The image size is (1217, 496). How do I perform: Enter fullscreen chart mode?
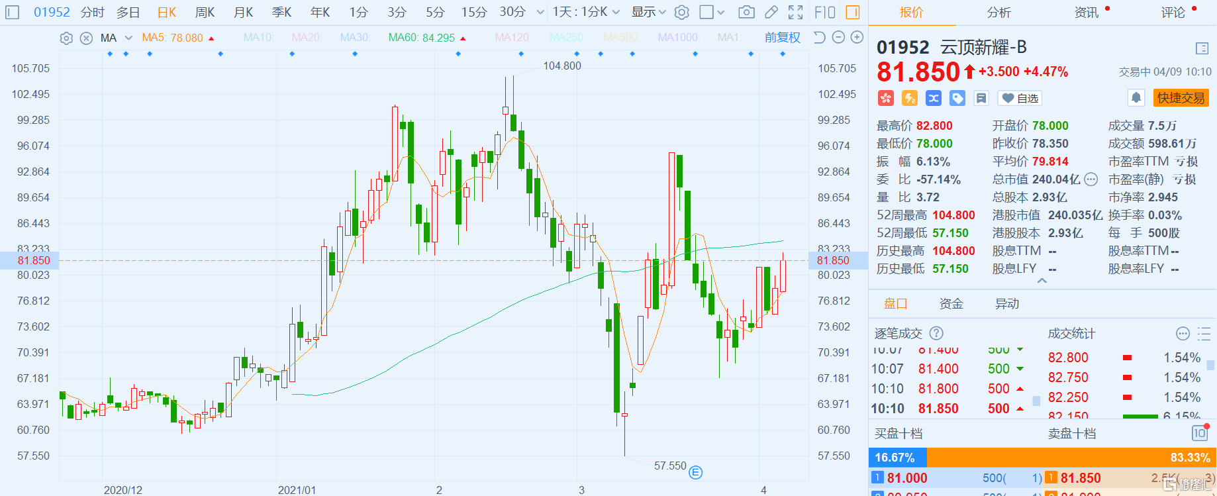point(796,12)
